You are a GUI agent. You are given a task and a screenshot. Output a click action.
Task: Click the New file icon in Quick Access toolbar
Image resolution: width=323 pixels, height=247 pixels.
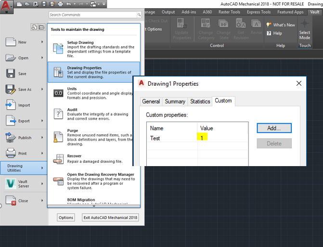19,4
